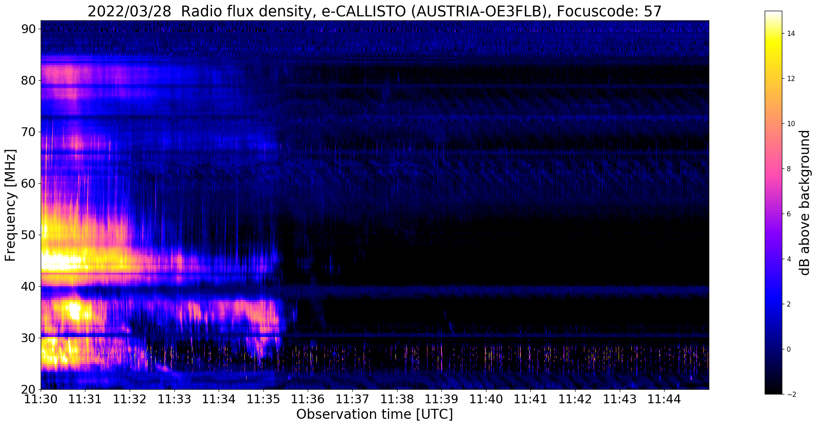Click the colorbar tick label 10

click(x=791, y=124)
